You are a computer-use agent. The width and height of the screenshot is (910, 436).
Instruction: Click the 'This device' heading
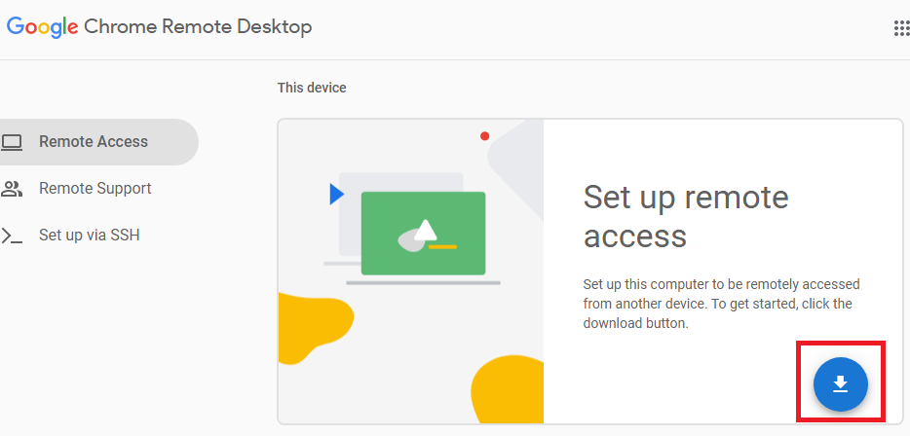pyautogui.click(x=312, y=89)
